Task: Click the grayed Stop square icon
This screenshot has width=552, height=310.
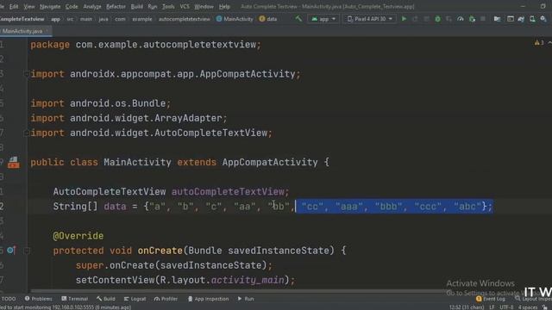Action: (x=483, y=19)
